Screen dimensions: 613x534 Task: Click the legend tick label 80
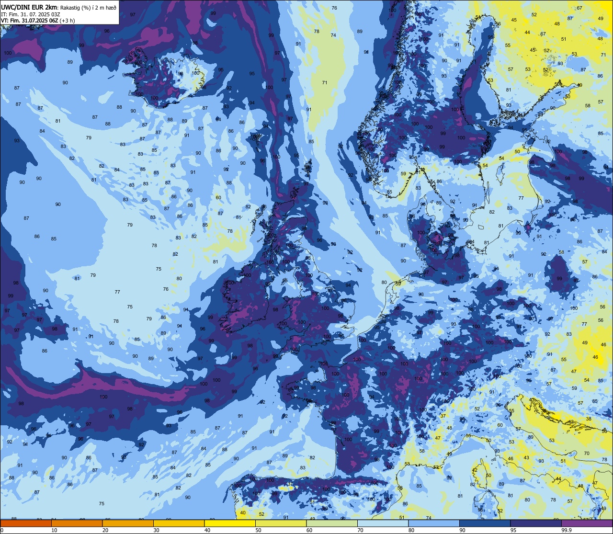point(411,530)
